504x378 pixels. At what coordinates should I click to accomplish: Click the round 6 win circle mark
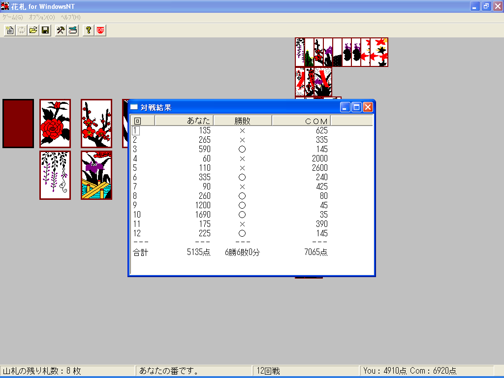pyautogui.click(x=242, y=177)
